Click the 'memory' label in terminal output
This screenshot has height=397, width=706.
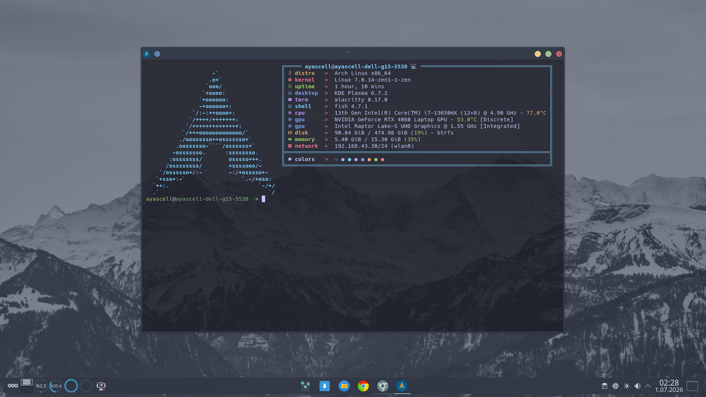(304, 139)
